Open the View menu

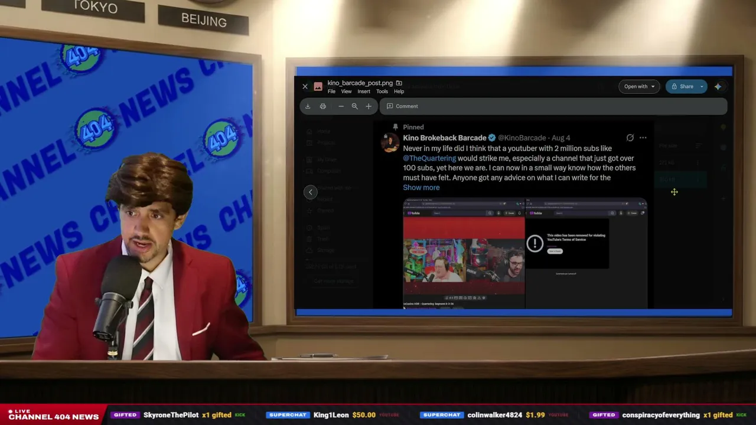point(346,91)
